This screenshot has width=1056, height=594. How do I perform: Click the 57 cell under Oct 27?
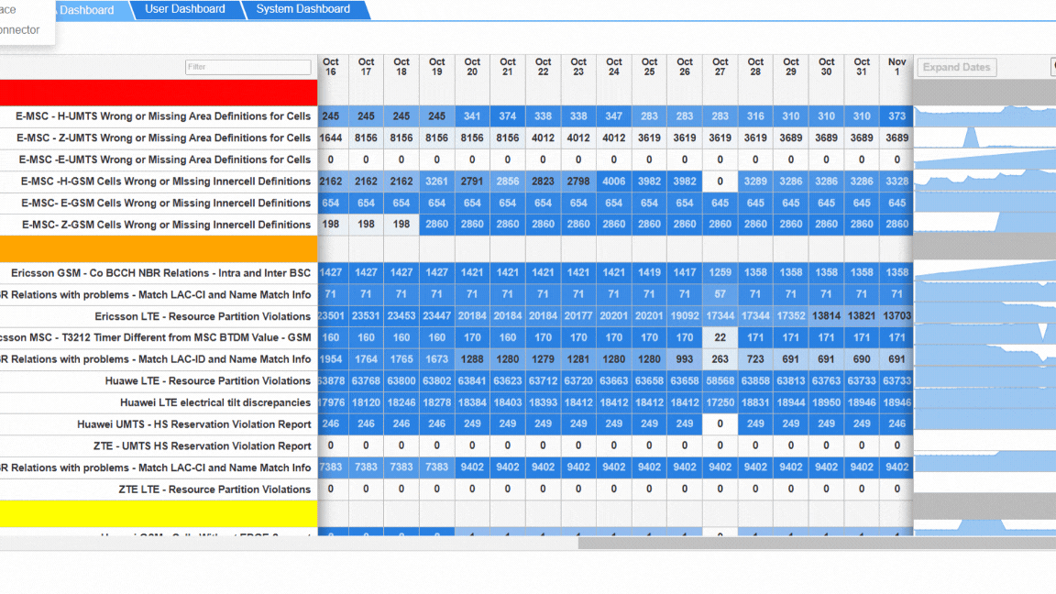point(720,294)
